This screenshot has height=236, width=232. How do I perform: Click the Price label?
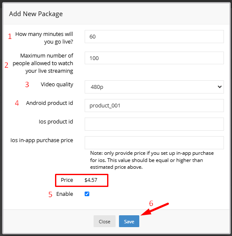67,180
